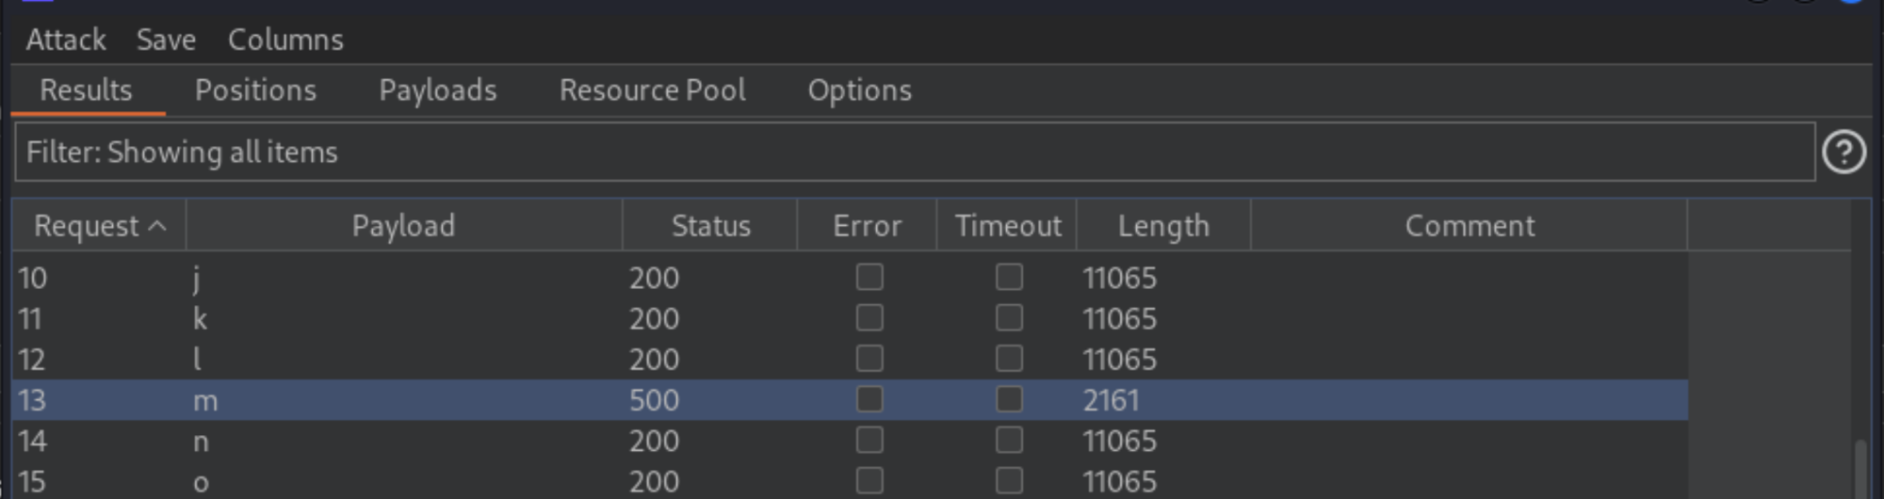Image resolution: width=1884 pixels, height=499 pixels.
Task: Tick the Timeout checkbox for request 13
Action: click(1009, 399)
